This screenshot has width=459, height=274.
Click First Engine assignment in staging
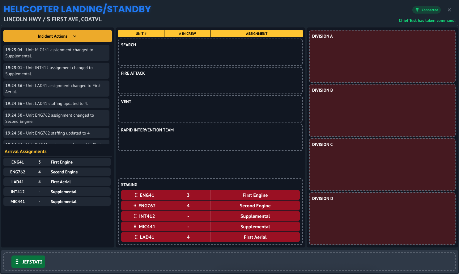tap(255, 195)
